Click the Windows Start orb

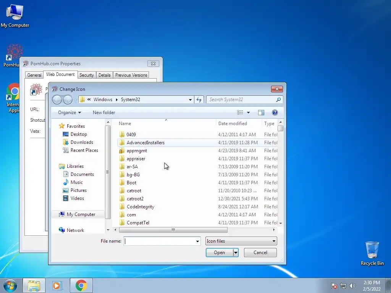tap(10, 285)
